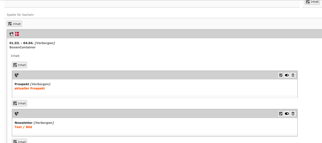Image resolution: width=322 pixels, height=143 pixels.
Task: Click Inhalt button directly above Prospekt element
Action: click(19, 65)
